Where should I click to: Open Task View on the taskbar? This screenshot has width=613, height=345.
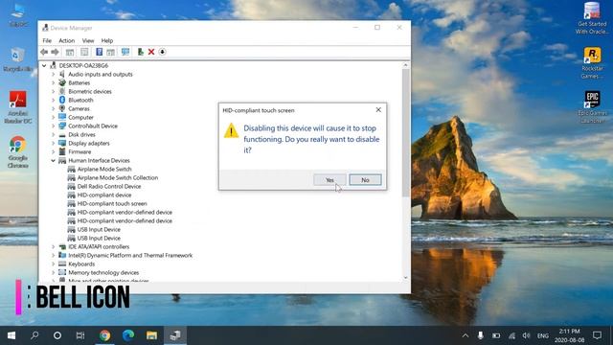point(80,335)
